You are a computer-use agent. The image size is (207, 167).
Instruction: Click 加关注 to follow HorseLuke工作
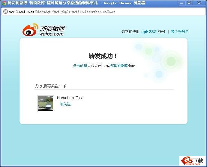point(65,104)
